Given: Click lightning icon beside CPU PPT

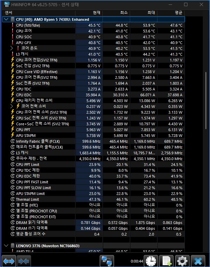Looking at the screenshot, I should [x=13, y=130].
